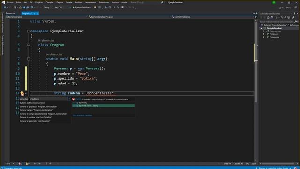
Task: Collapse the Main method code block
Action: 29,59
